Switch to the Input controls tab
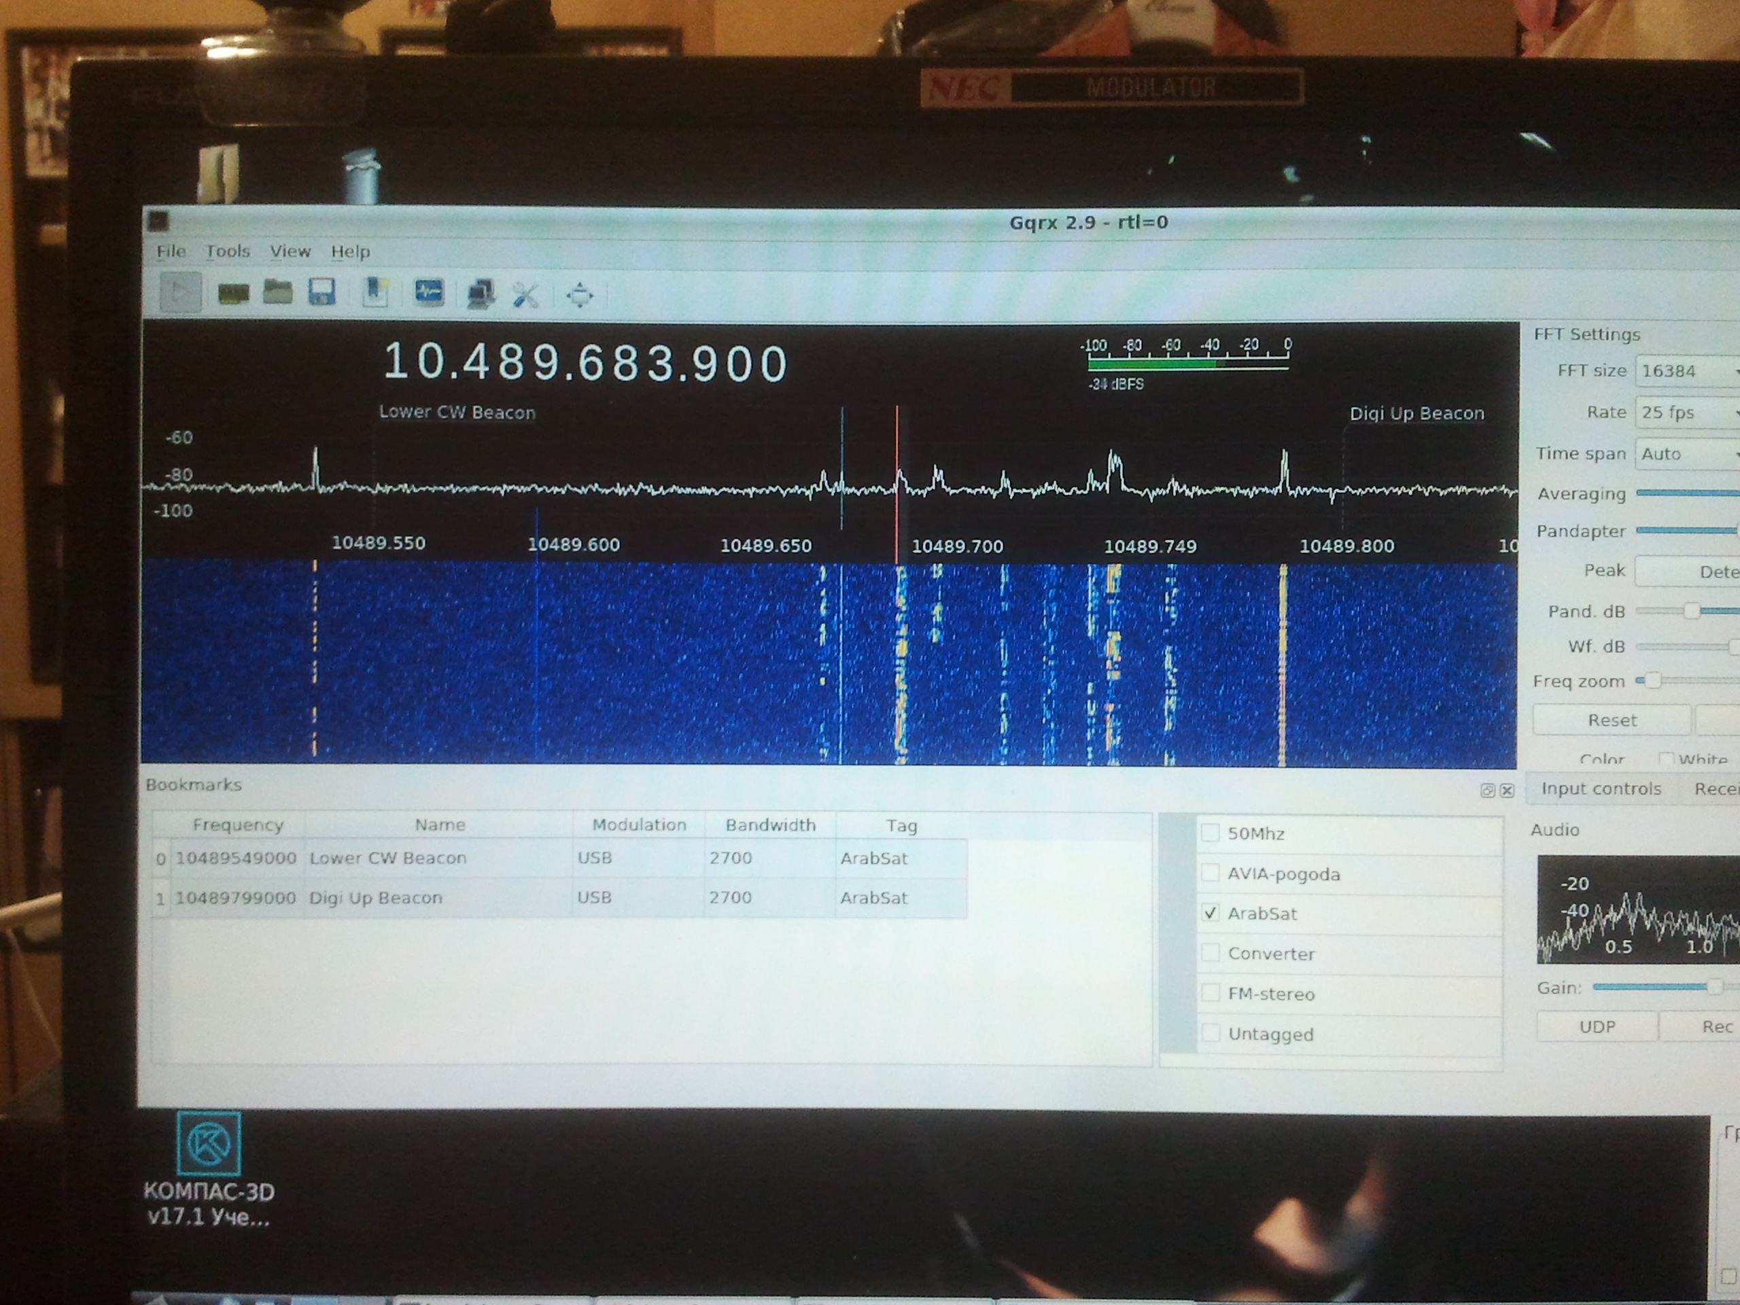Viewport: 1740px width, 1305px height. 1601,789
